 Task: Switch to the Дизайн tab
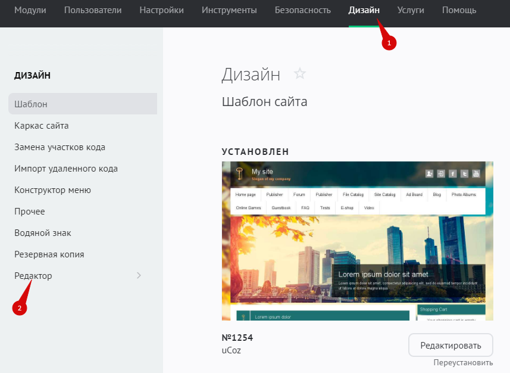pos(364,10)
